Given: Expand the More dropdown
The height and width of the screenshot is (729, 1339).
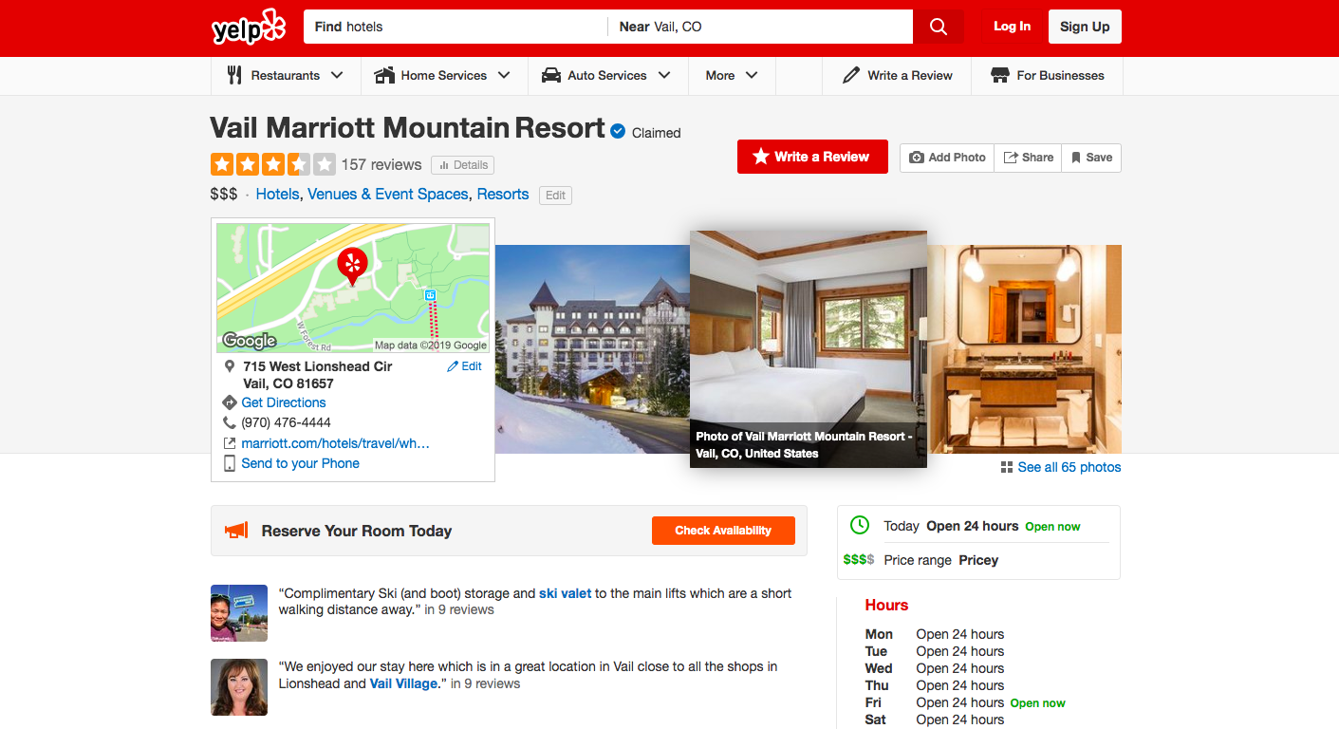Looking at the screenshot, I should 732,75.
